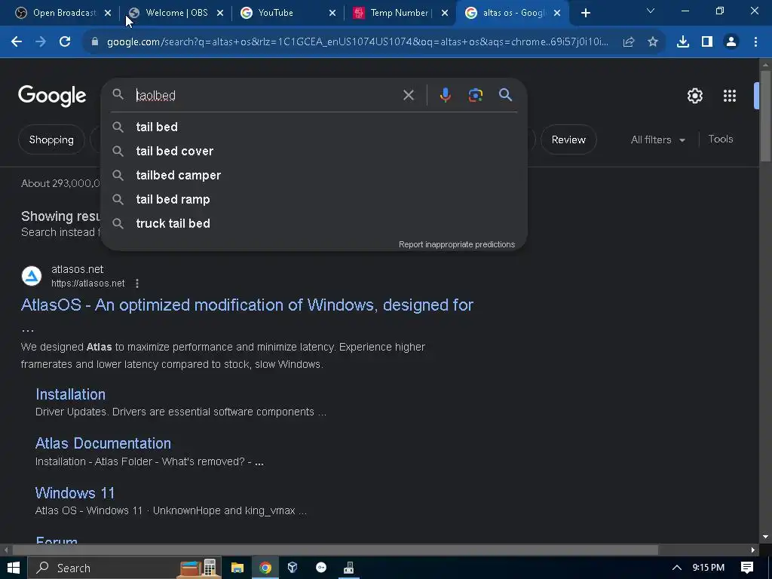Image resolution: width=772 pixels, height=579 pixels.
Task: Close the Temp Number tab
Action: 445,13
